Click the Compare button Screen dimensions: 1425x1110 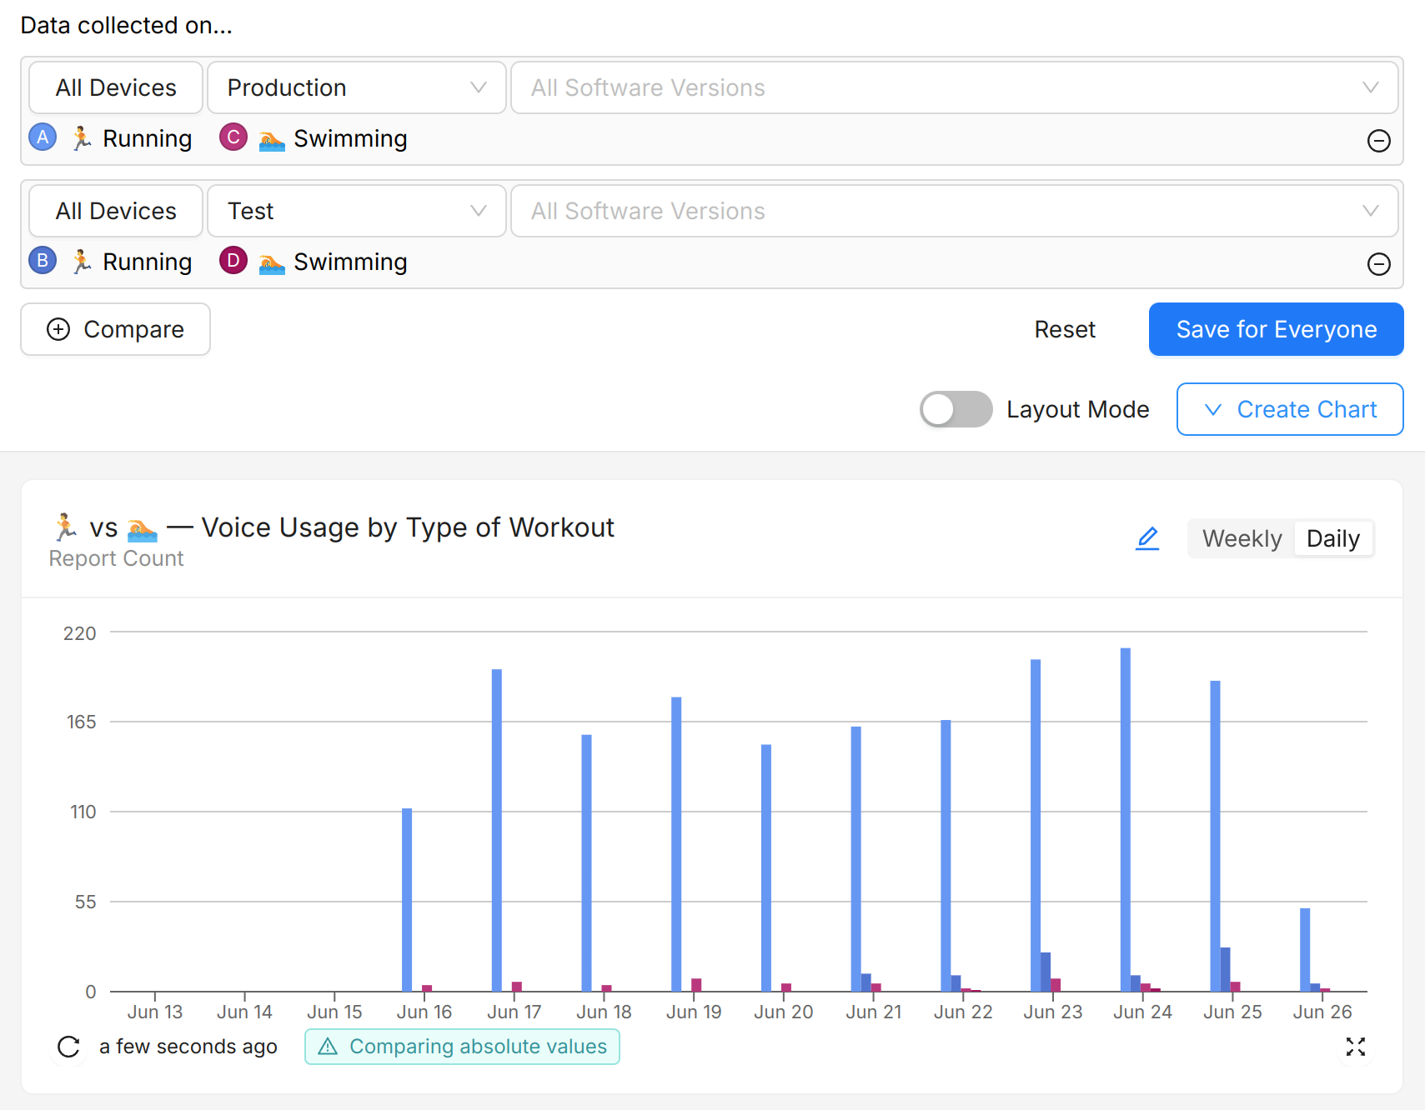[115, 329]
